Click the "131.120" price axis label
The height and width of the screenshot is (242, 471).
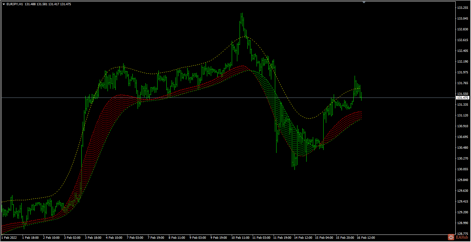463,115
